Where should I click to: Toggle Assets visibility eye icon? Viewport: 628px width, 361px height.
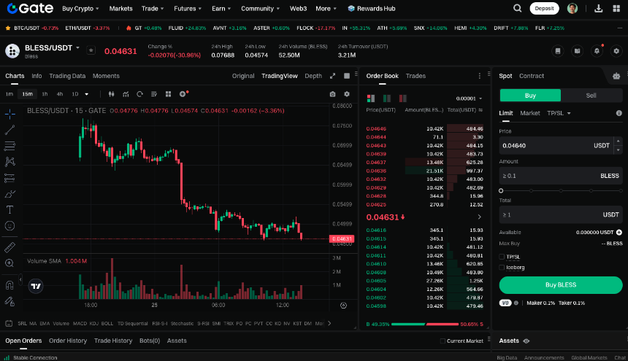point(526,341)
